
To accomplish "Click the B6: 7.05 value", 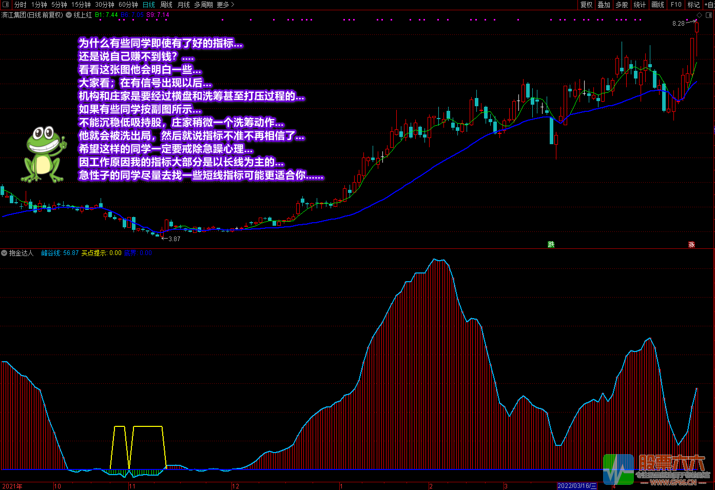I will pyautogui.click(x=132, y=15).
